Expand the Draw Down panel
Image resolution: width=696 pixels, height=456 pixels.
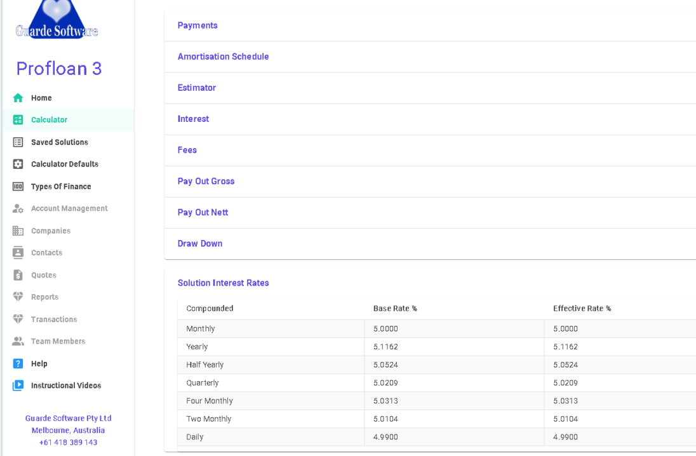tap(430, 243)
